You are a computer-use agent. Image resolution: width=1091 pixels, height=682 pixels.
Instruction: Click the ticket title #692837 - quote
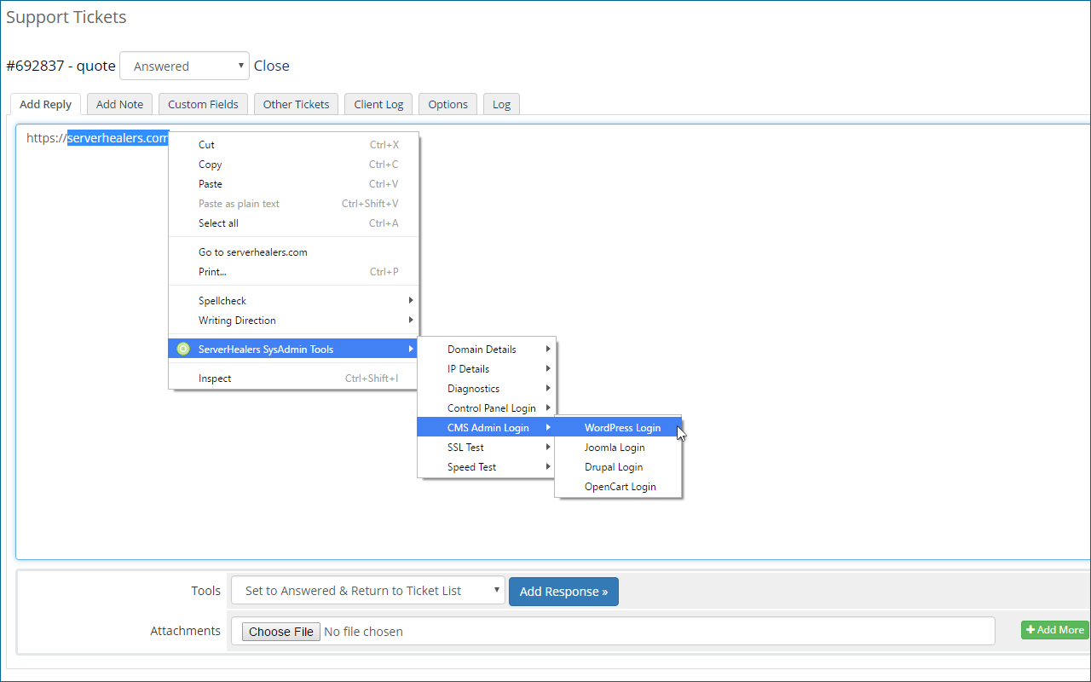(x=61, y=66)
